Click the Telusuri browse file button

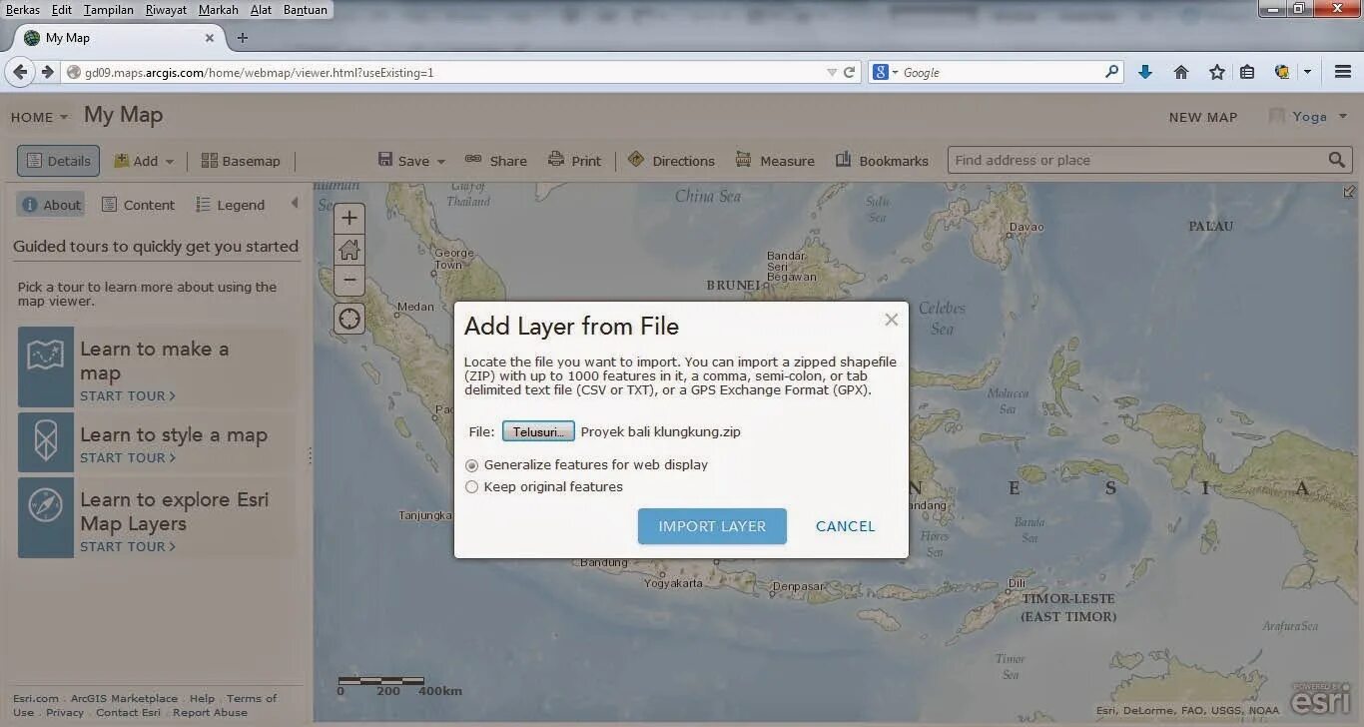coord(538,431)
